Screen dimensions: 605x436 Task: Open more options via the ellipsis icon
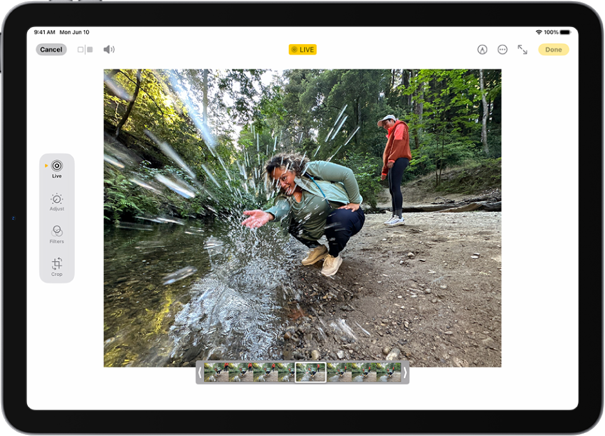502,49
